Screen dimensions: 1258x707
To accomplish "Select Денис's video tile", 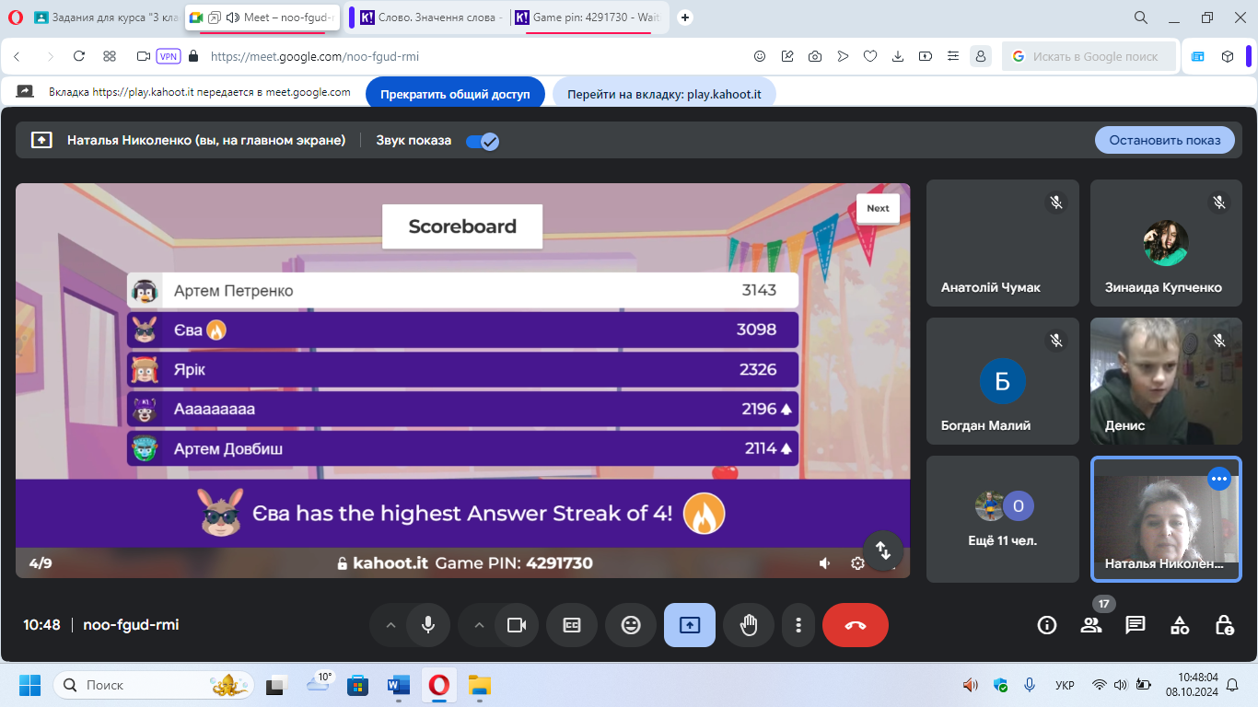I will [1166, 381].
